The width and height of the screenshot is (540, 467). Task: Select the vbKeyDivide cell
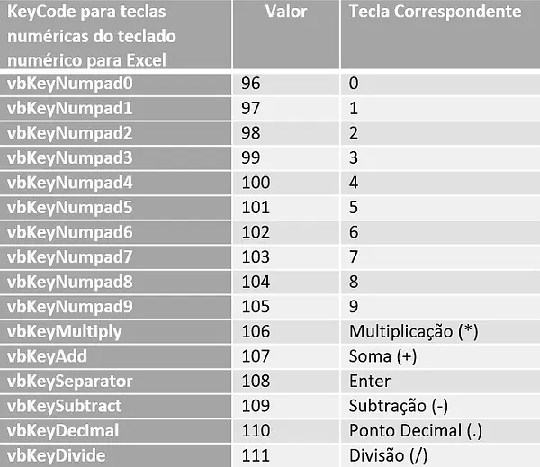tap(57, 455)
